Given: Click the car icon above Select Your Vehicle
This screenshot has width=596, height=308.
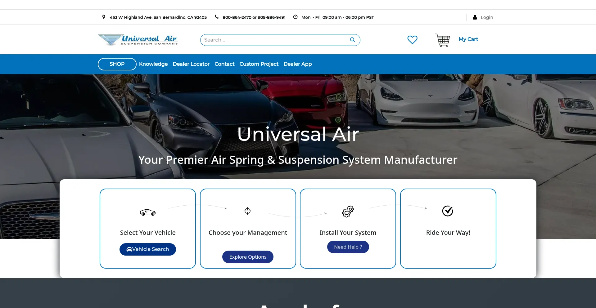Looking at the screenshot, I should (148, 212).
